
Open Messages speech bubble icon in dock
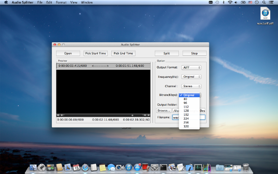[x=111, y=168]
